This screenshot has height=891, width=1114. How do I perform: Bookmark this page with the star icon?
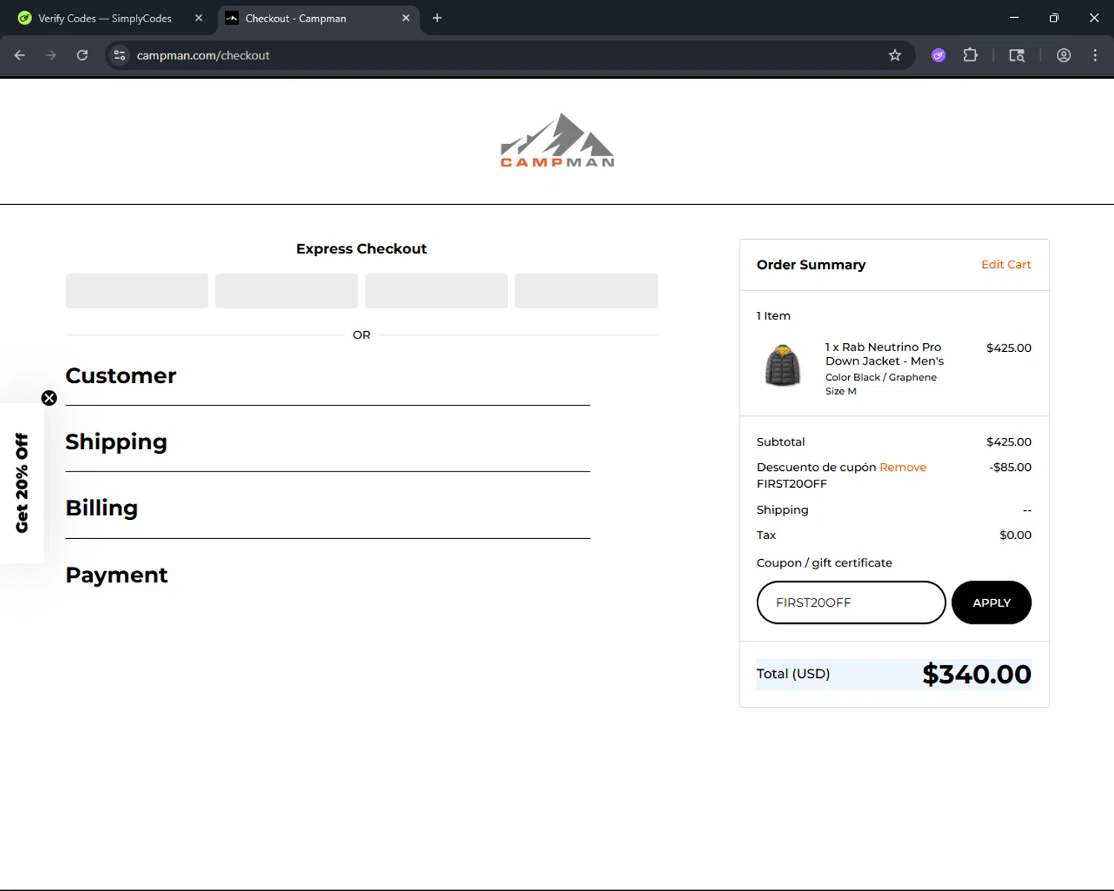tap(895, 55)
